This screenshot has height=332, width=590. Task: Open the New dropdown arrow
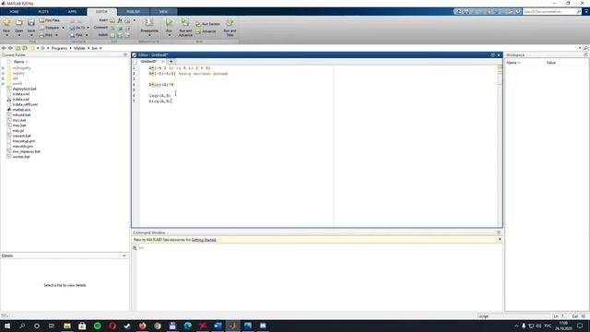coord(6,35)
